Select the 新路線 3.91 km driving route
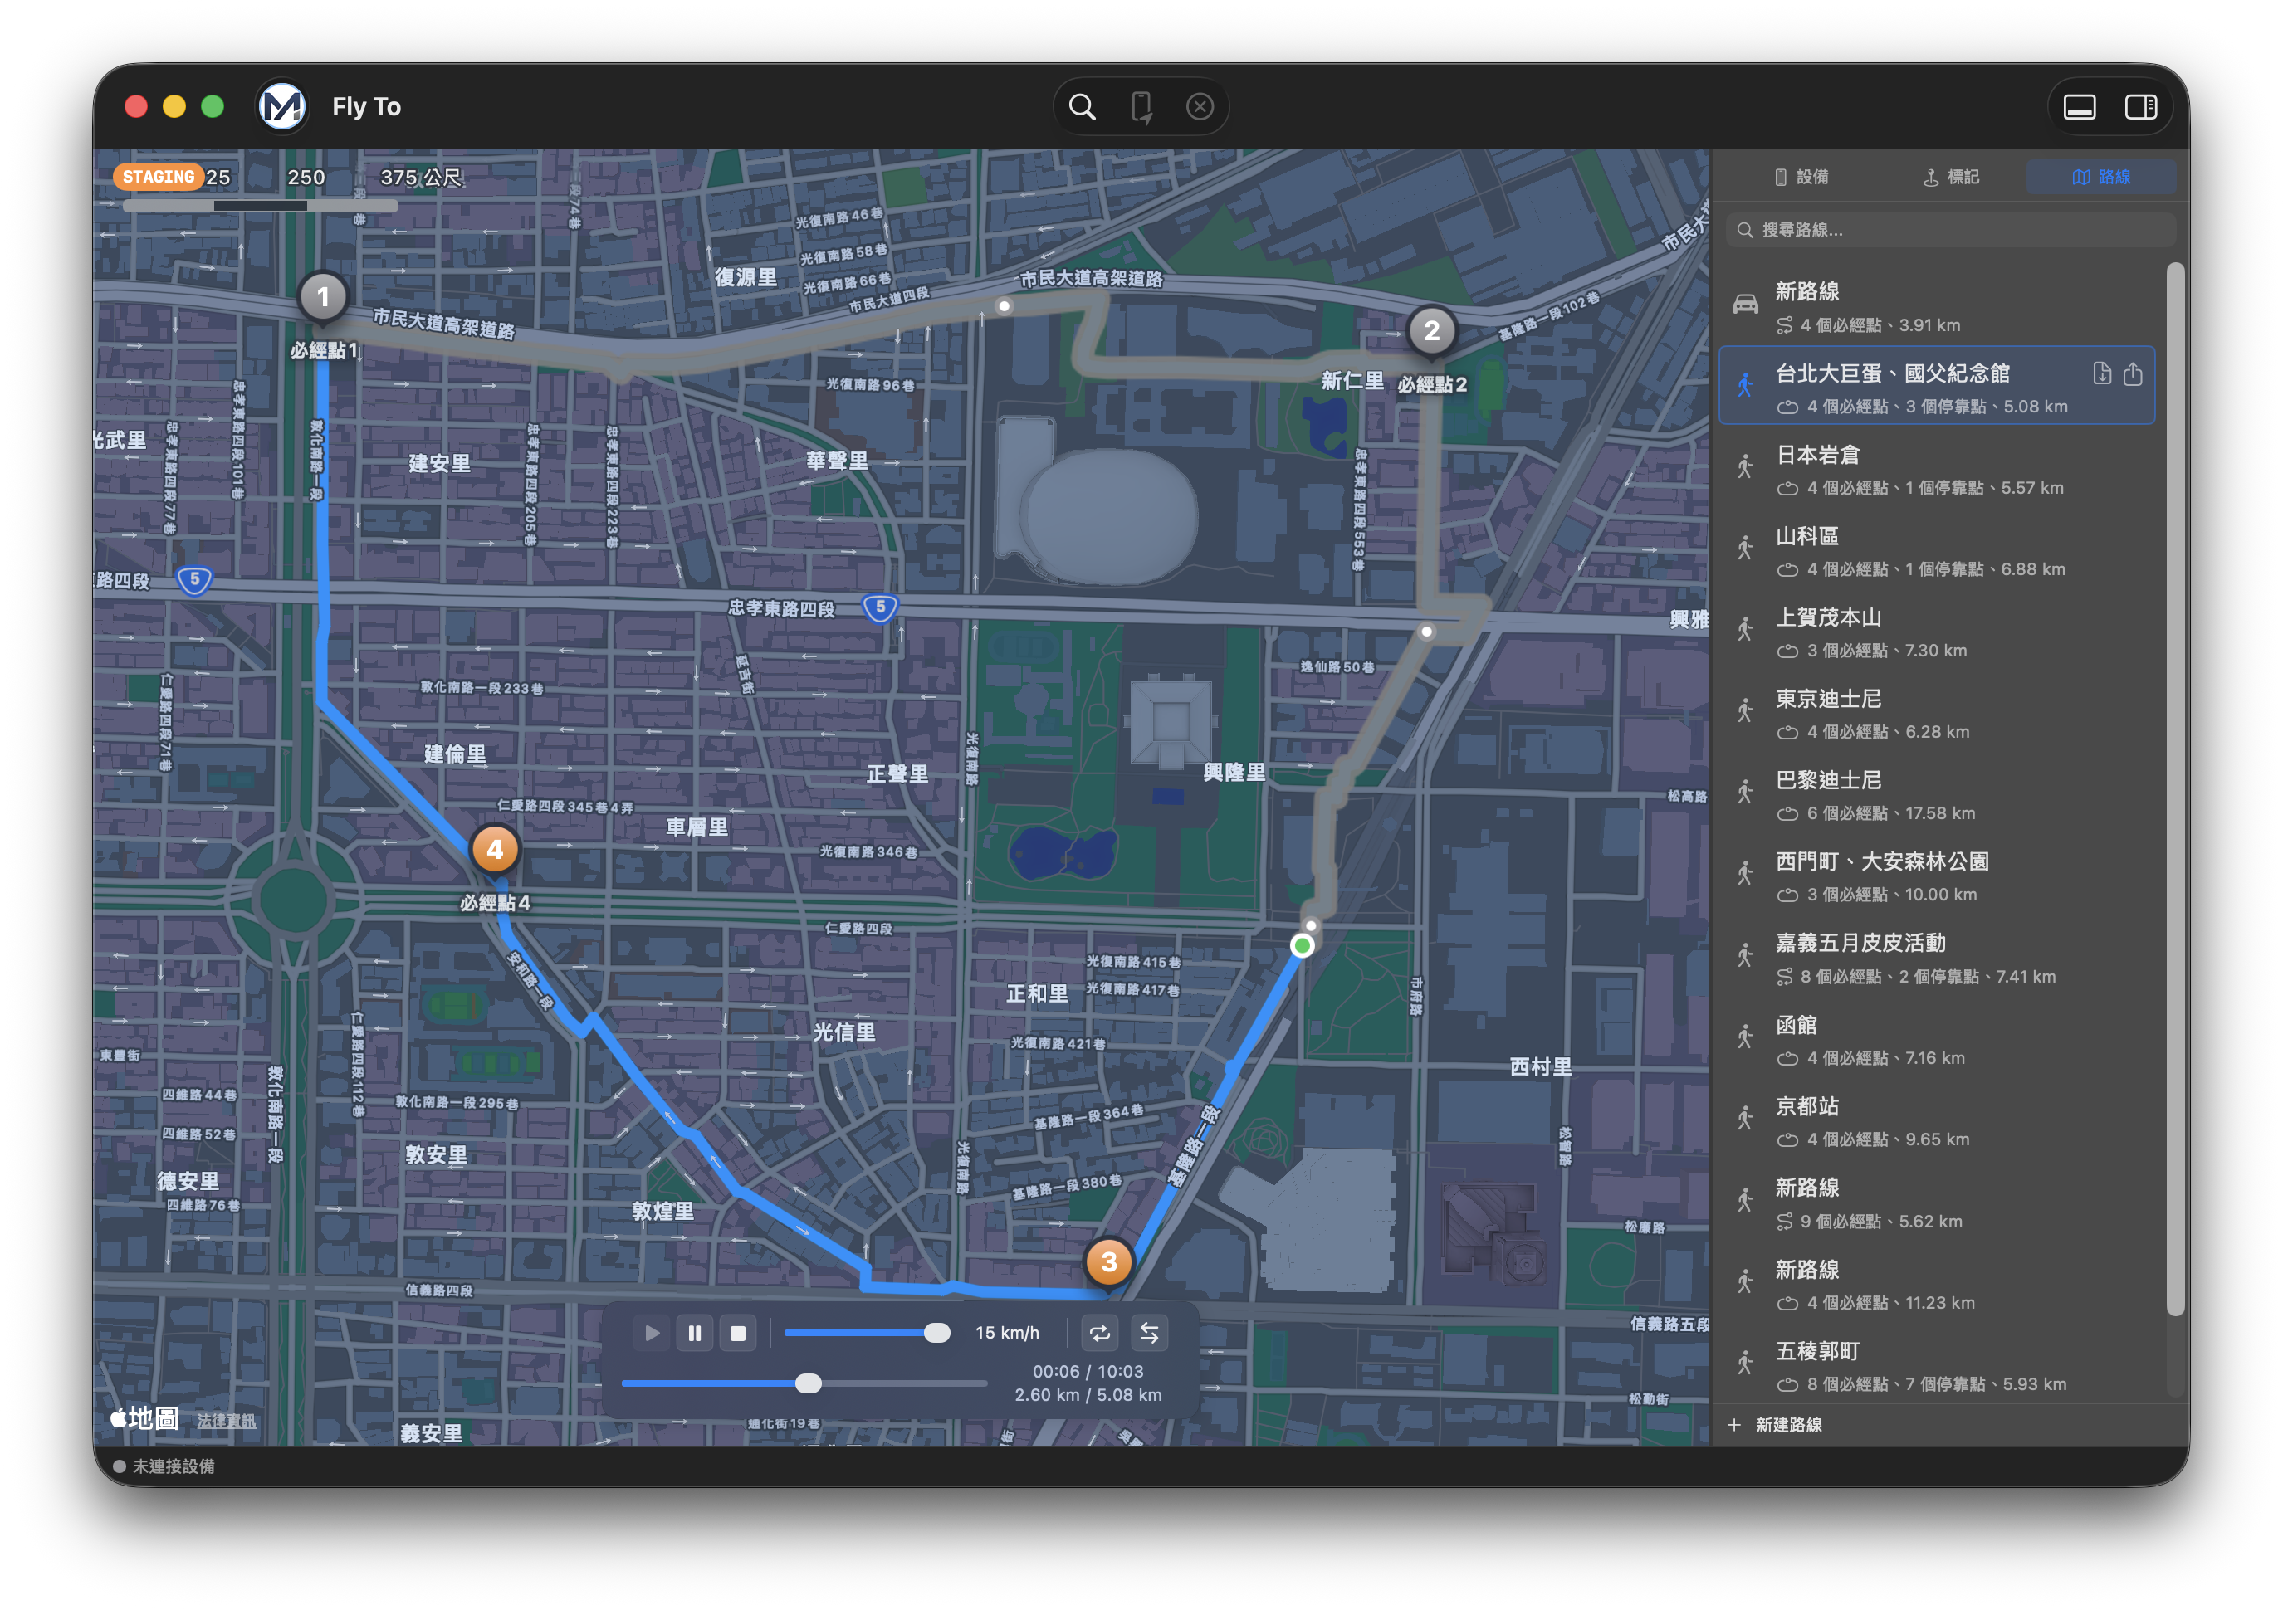 coord(1937,306)
